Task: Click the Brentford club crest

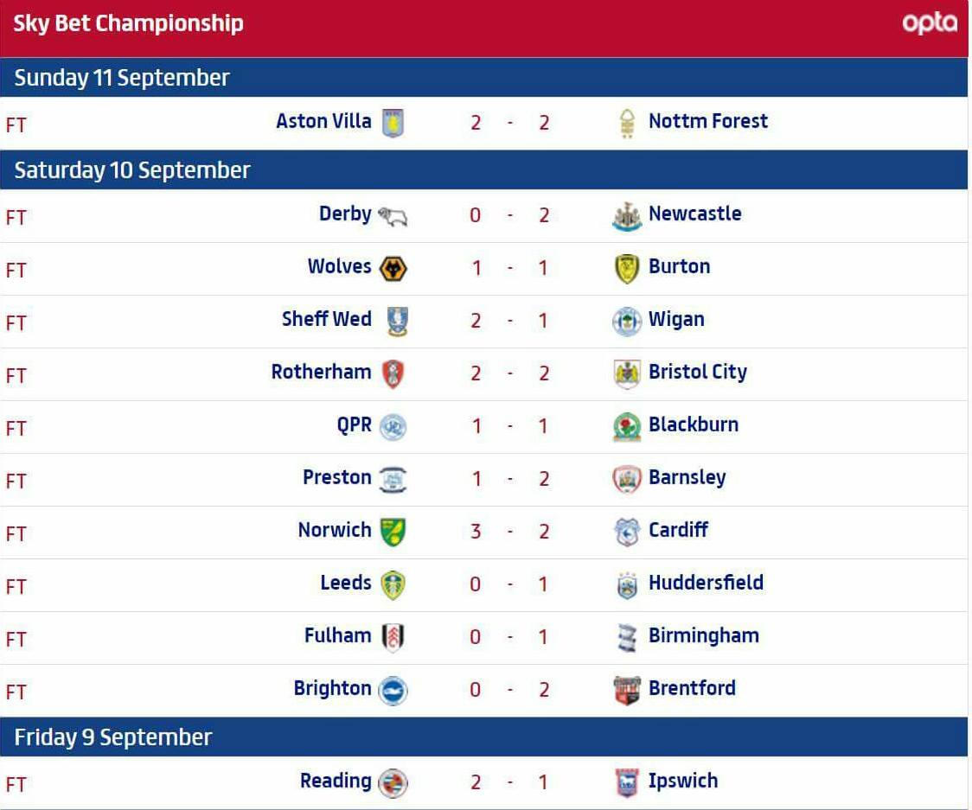Action: [x=626, y=690]
